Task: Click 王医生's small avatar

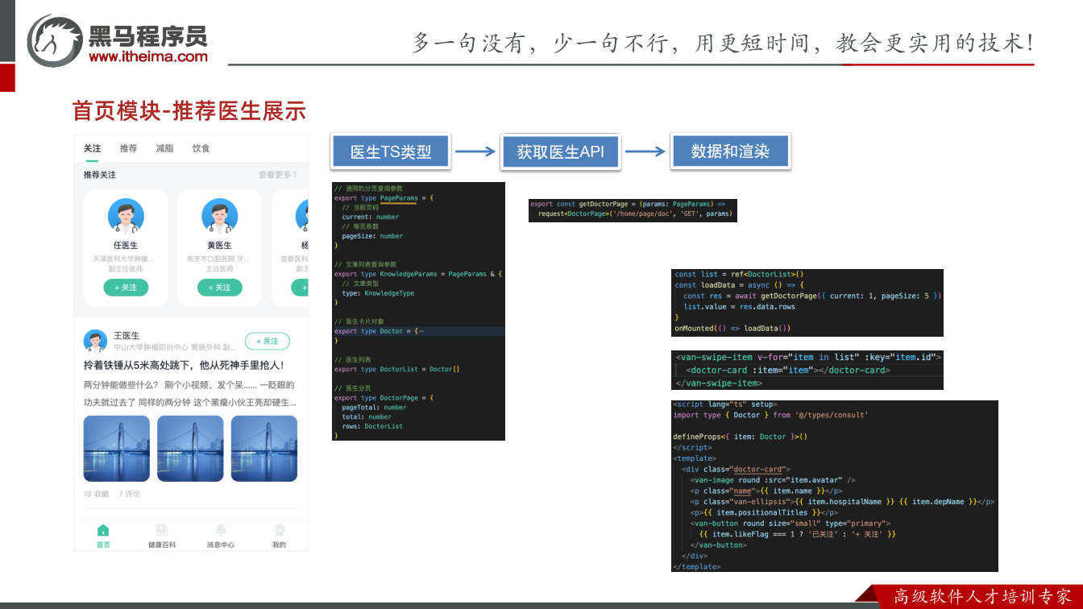Action: click(x=95, y=341)
